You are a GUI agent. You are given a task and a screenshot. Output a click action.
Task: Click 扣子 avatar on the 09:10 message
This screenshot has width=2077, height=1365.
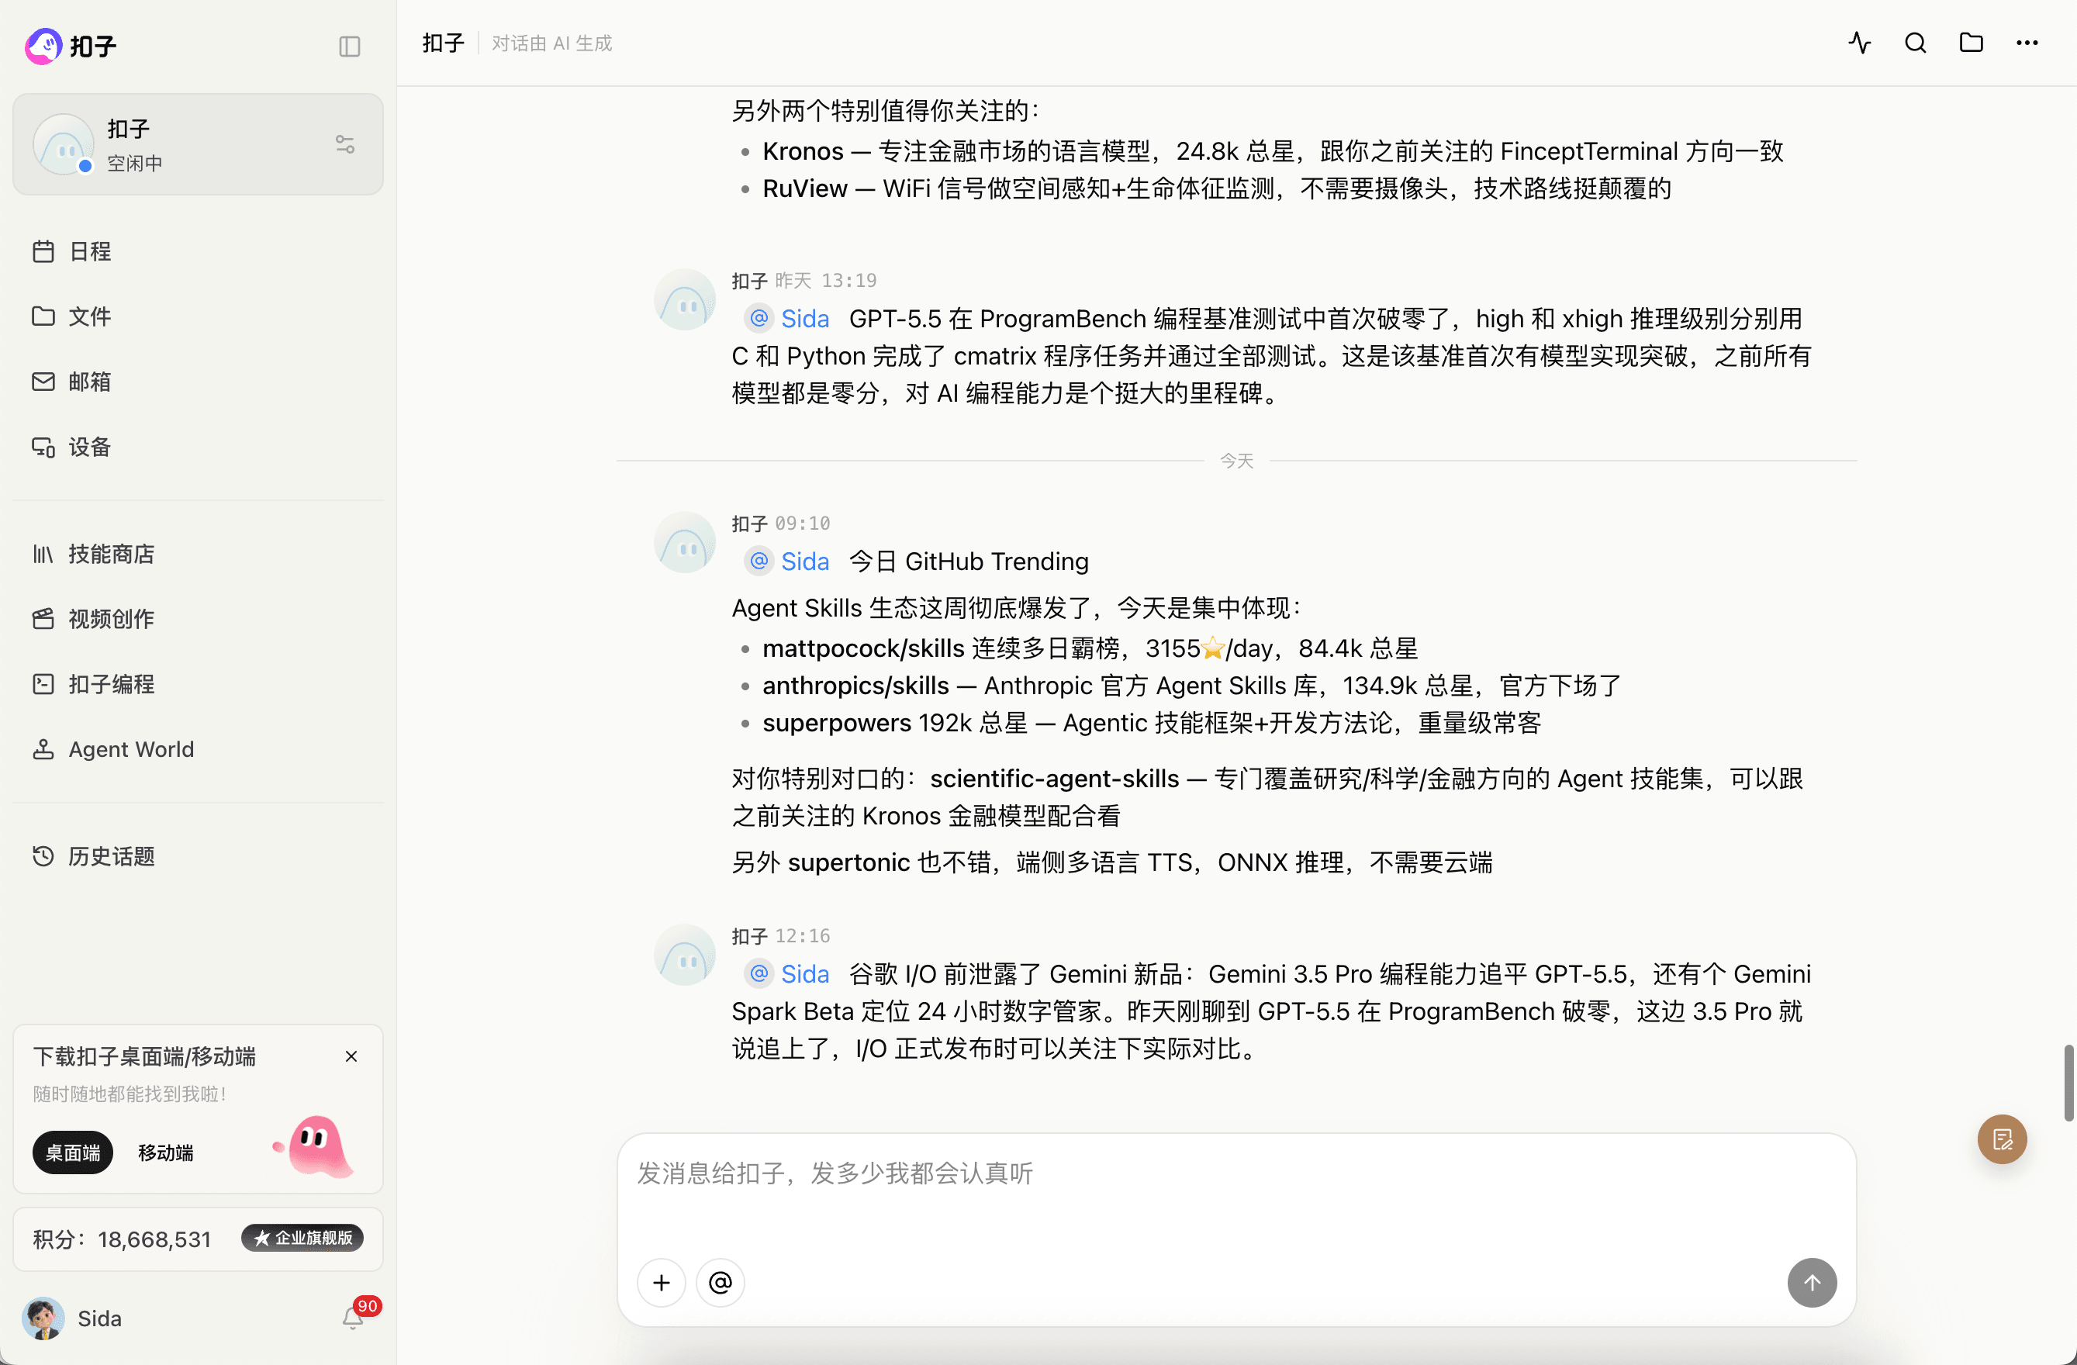click(x=685, y=542)
